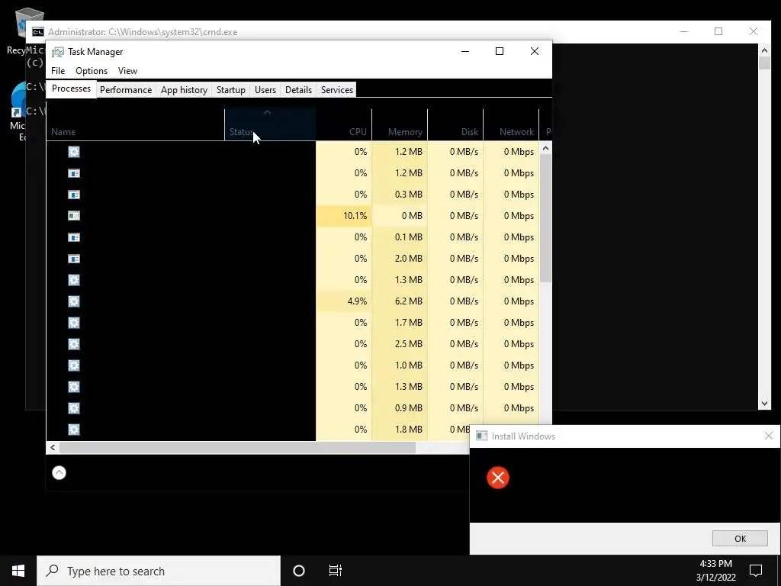Open the Options menu in Task Manager

(92, 71)
